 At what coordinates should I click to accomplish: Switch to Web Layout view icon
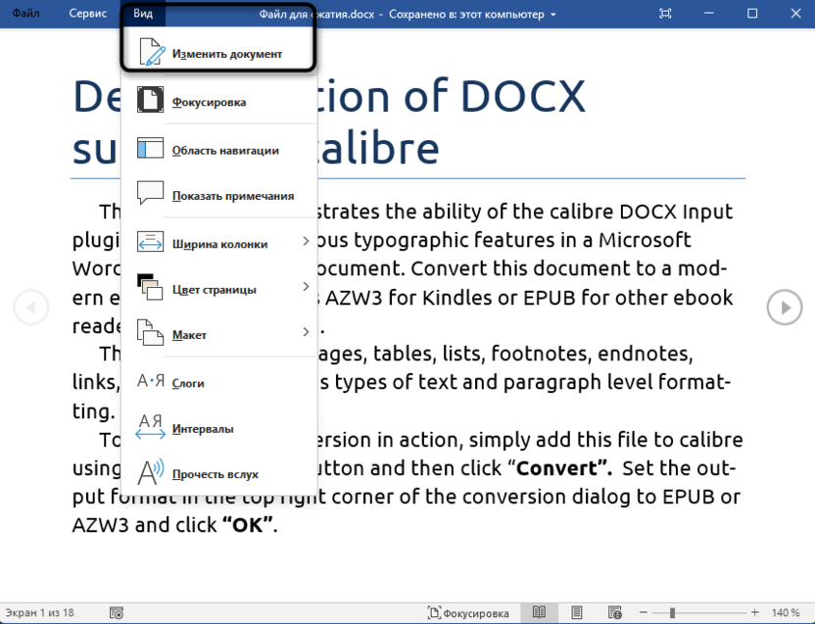(615, 613)
